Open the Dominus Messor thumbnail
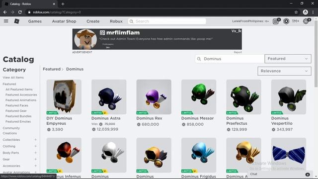This screenshot has height=179, width=318. click(x=199, y=97)
